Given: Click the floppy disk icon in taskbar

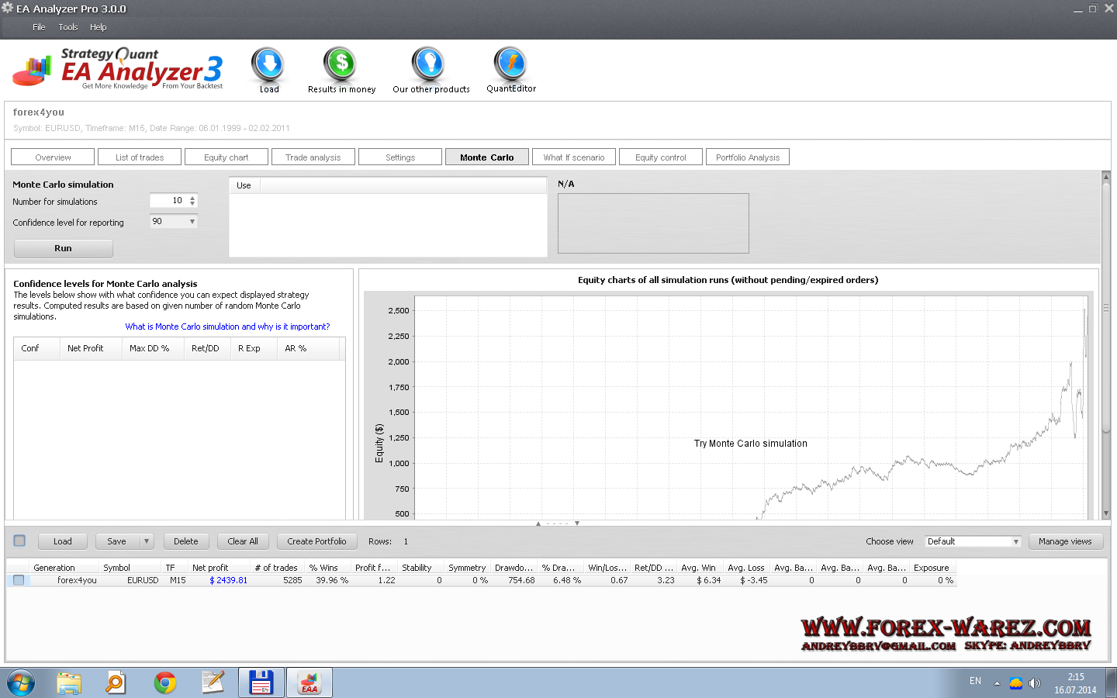Looking at the screenshot, I should tap(261, 683).
